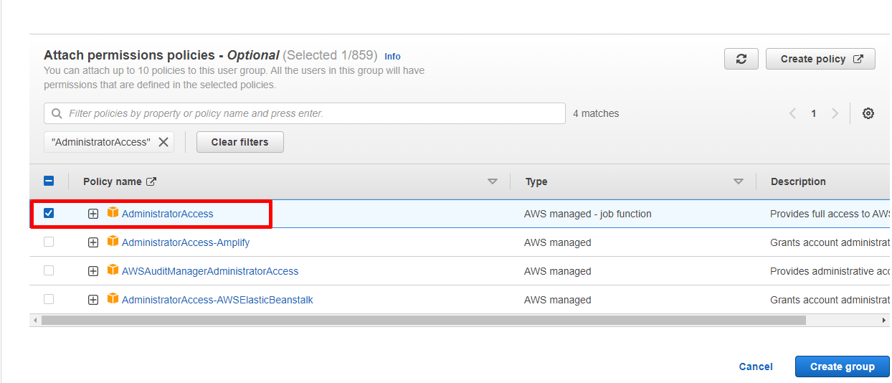Remove the "AdministratorAccess" filter chip
892x383 pixels.
163,142
